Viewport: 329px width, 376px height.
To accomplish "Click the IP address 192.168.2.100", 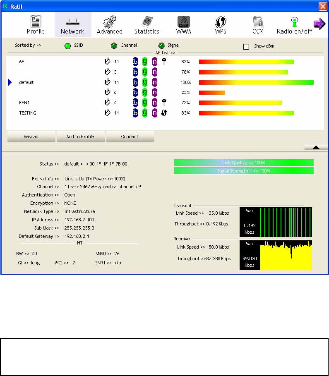I will click(79, 220).
